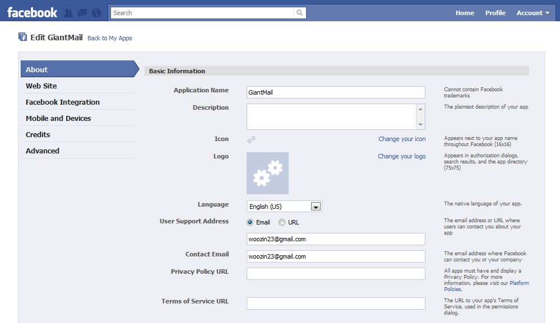Click the 'The native language of your app.' hint

483,204
